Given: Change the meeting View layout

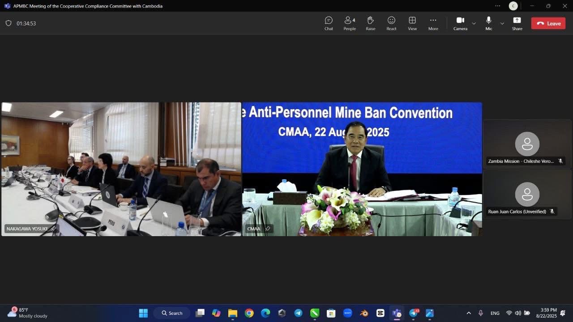Looking at the screenshot, I should pos(412,23).
